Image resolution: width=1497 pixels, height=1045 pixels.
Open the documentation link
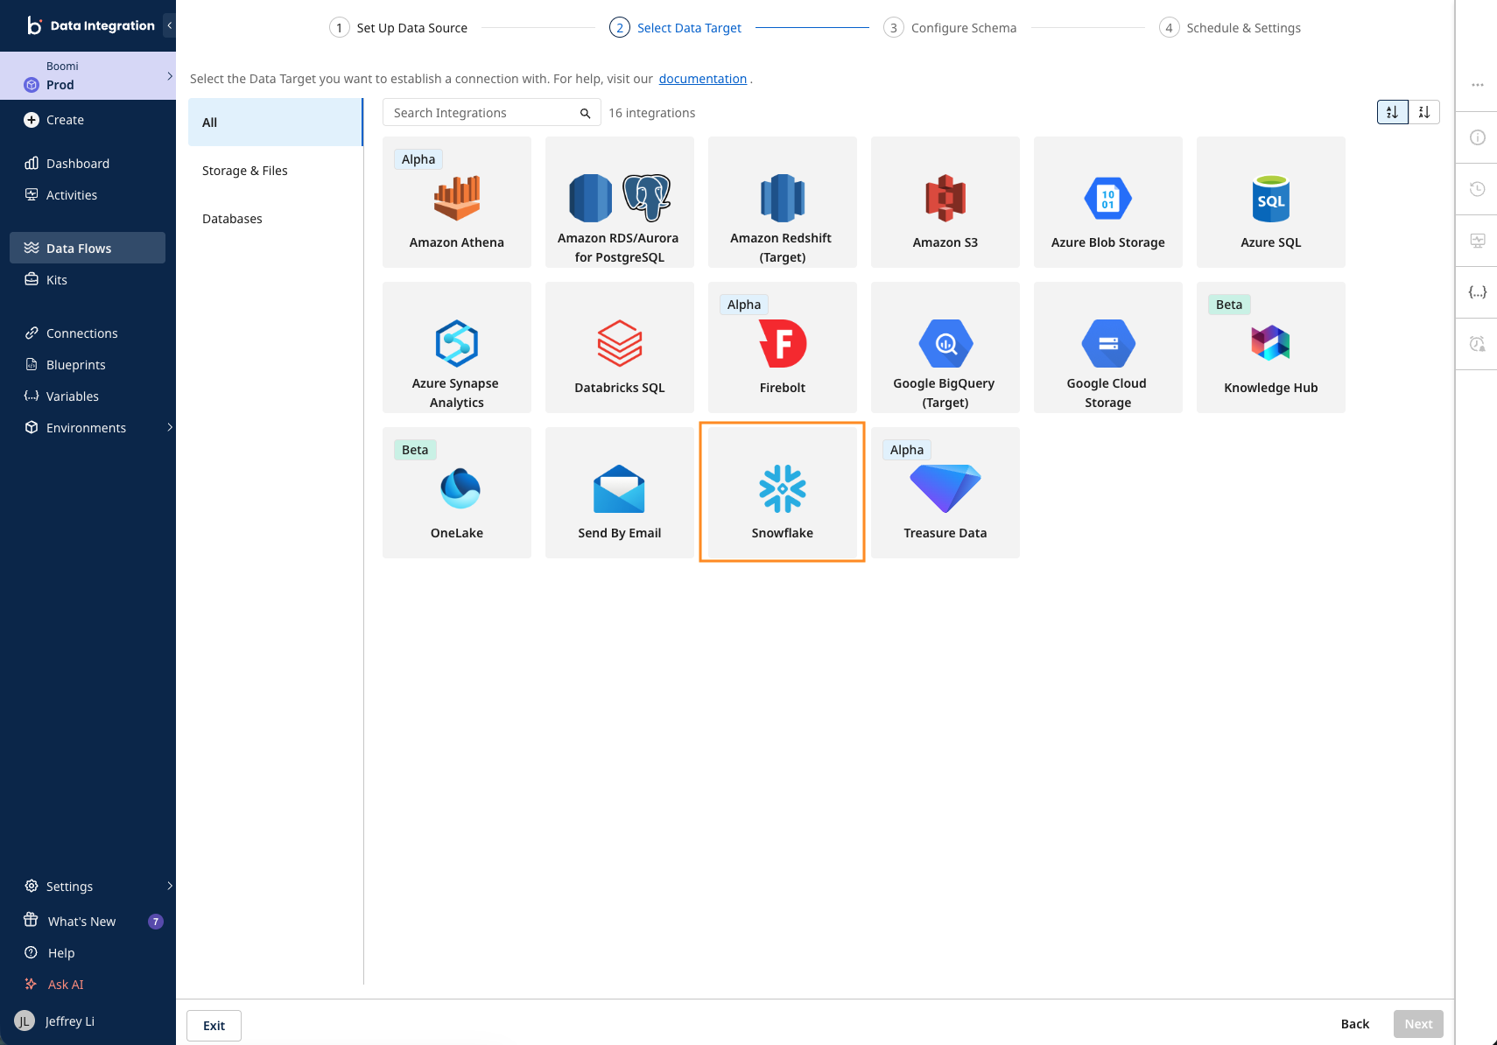click(703, 79)
